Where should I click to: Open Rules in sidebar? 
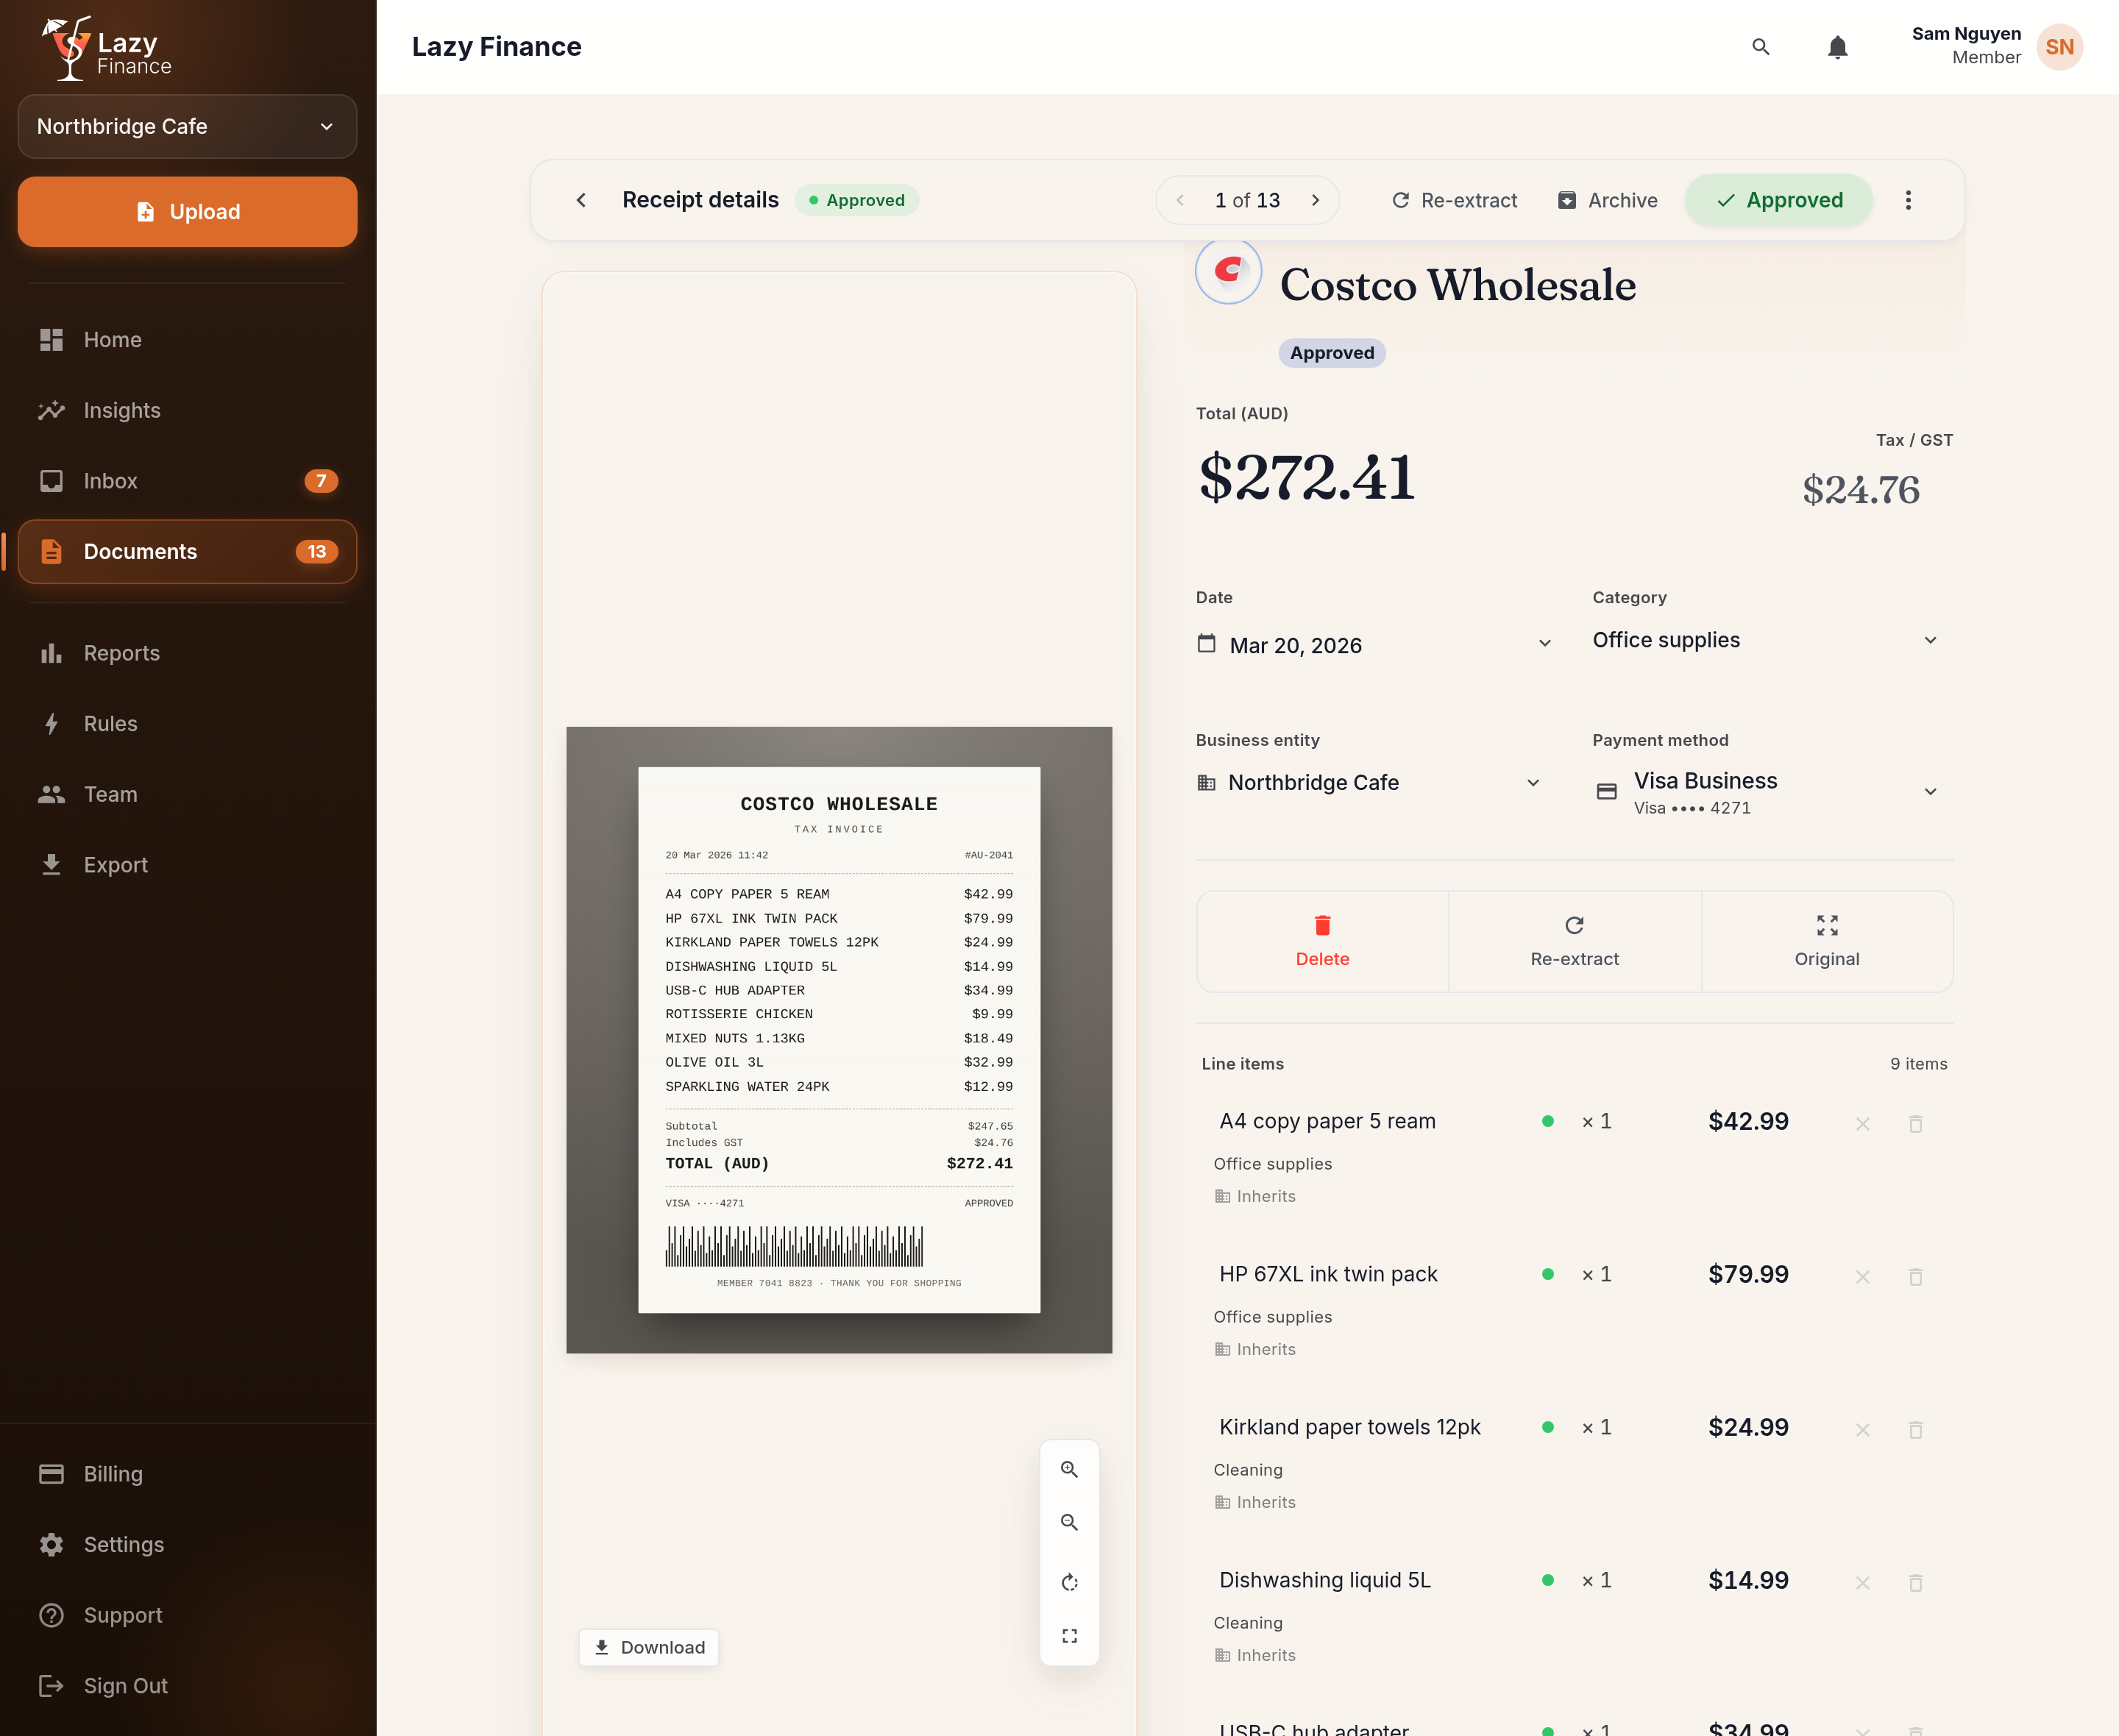187,724
